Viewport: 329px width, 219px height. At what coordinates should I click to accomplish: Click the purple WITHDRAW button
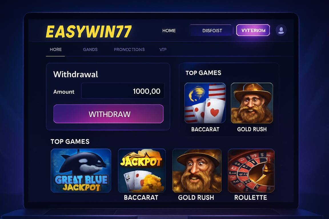coord(109,114)
